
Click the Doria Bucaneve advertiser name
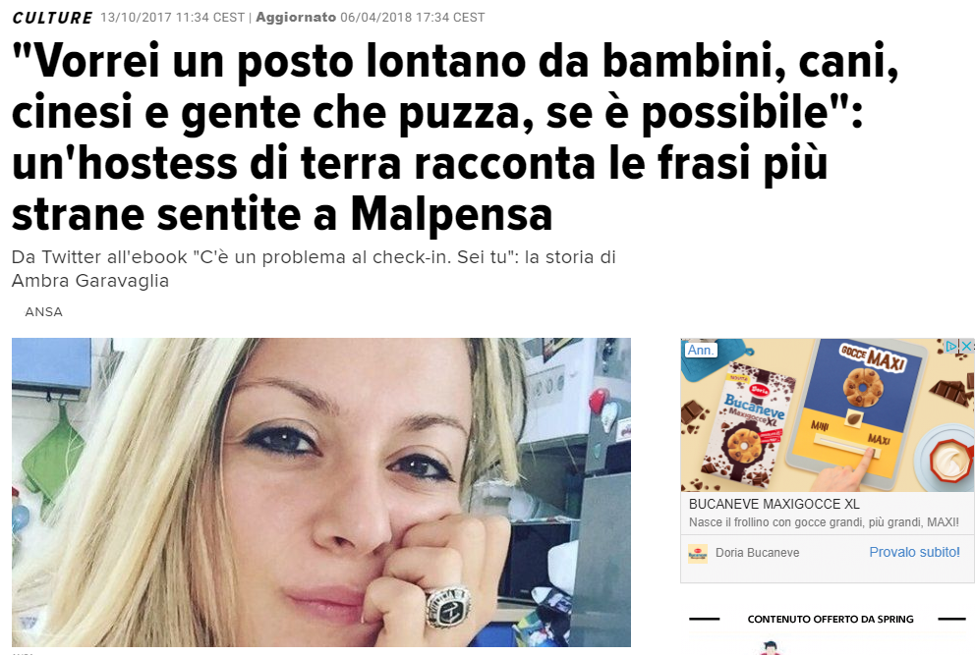click(x=757, y=553)
